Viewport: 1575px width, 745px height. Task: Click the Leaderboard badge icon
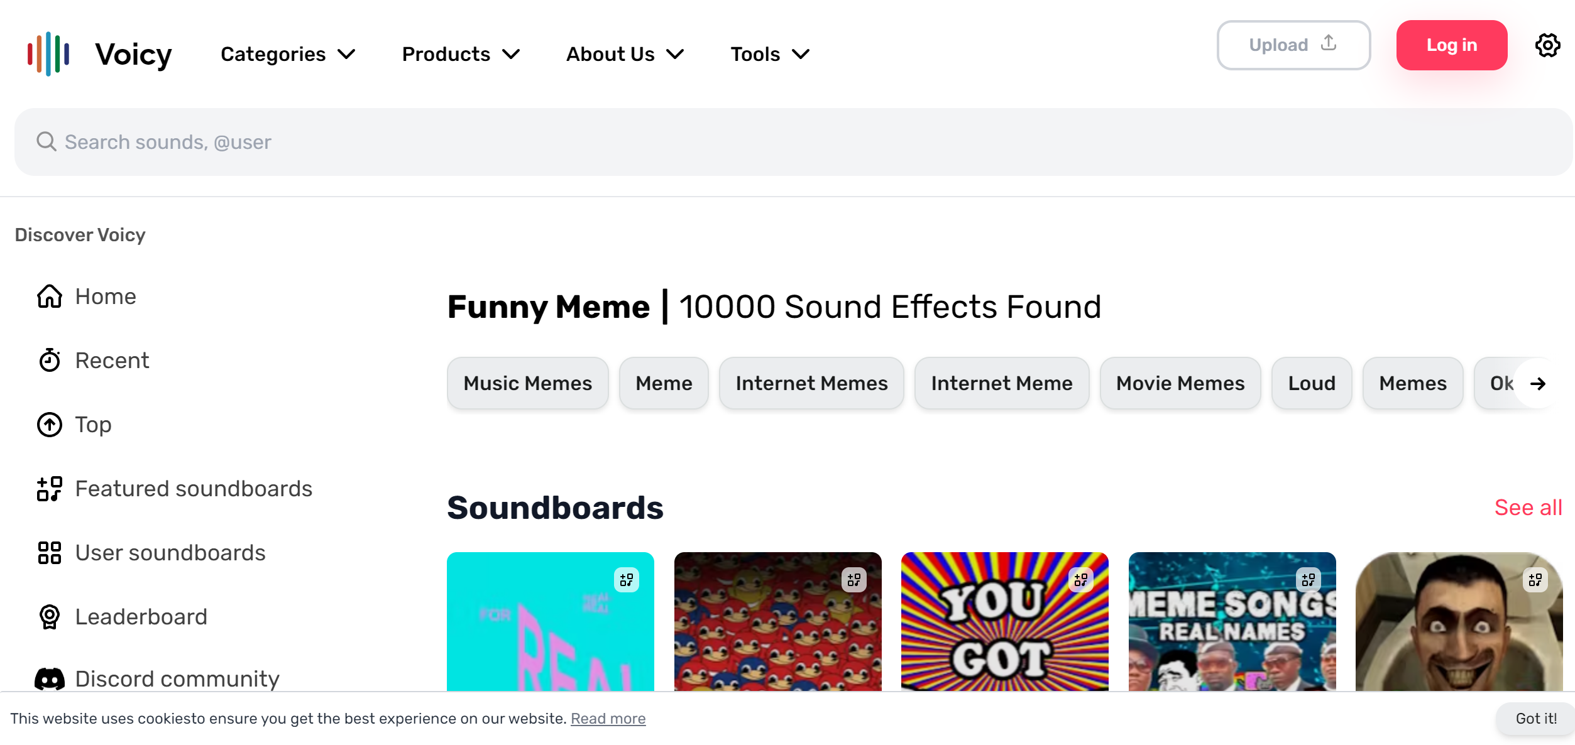tap(50, 617)
